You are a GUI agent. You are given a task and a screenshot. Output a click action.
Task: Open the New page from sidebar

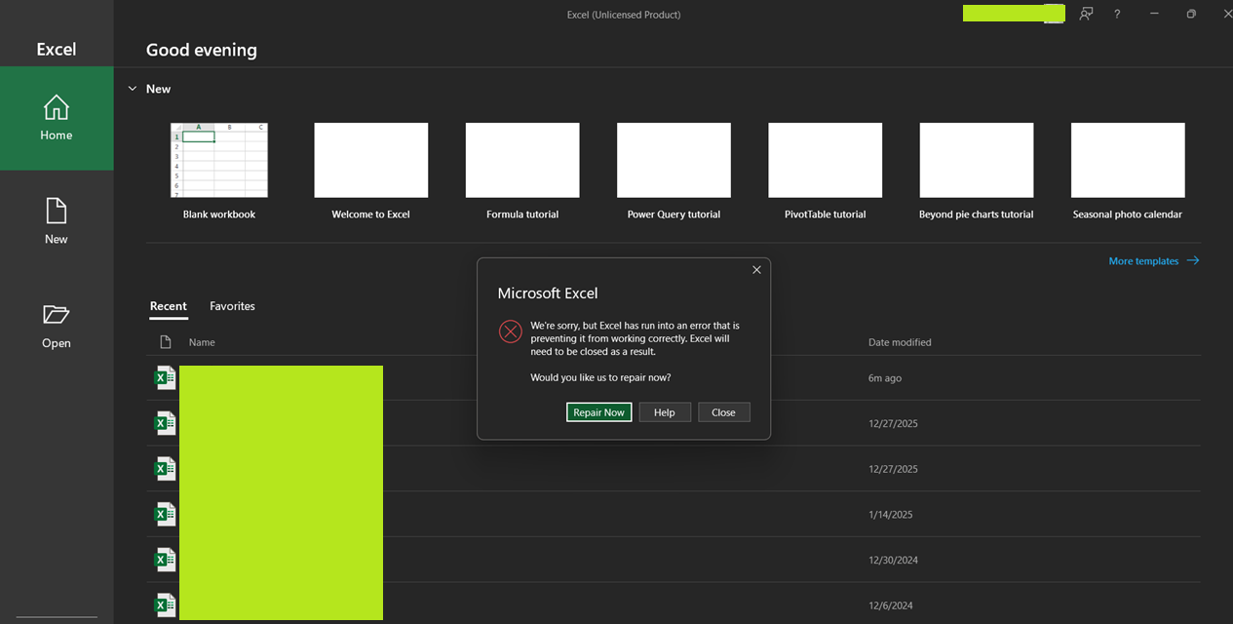click(57, 221)
